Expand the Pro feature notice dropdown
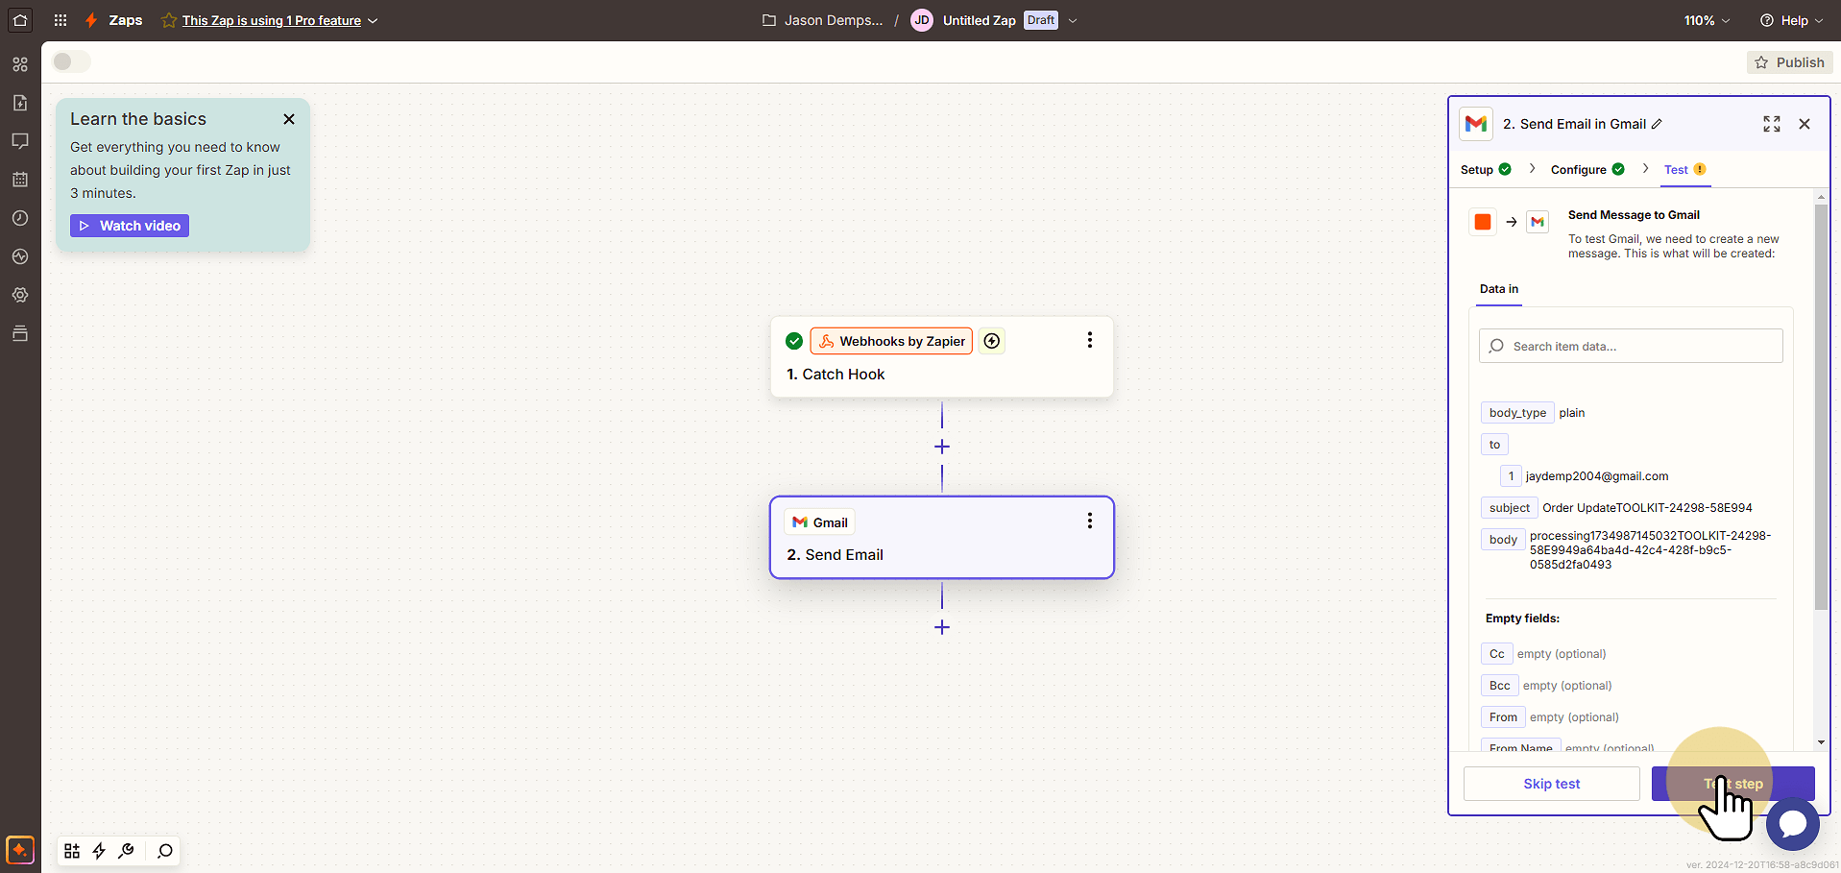 (374, 20)
